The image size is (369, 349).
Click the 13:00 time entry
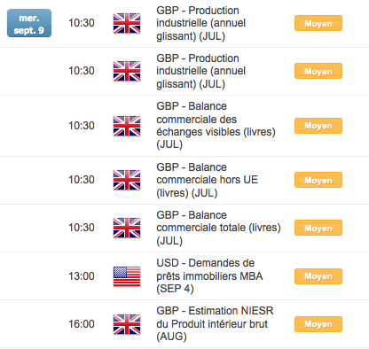click(x=82, y=276)
